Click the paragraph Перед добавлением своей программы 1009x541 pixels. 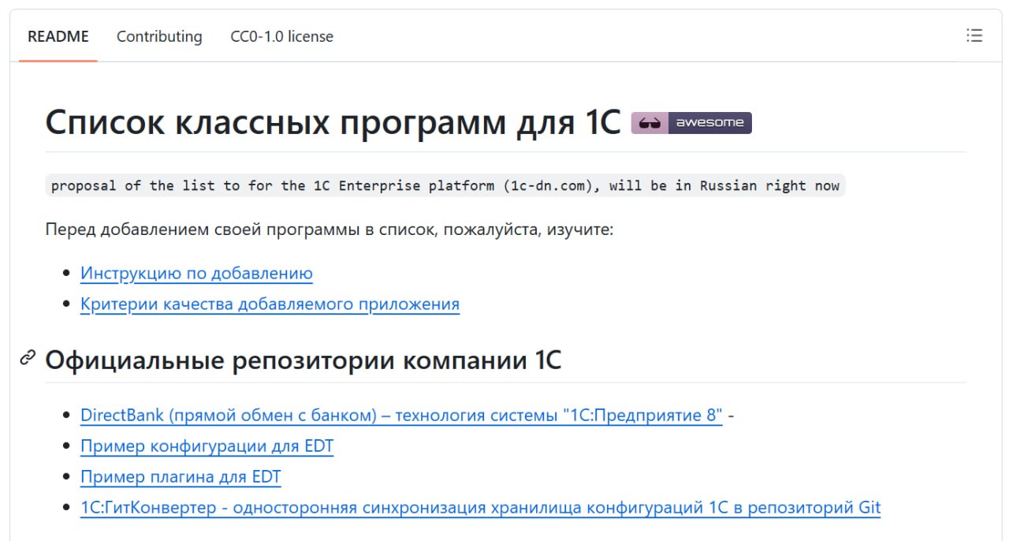(x=330, y=230)
